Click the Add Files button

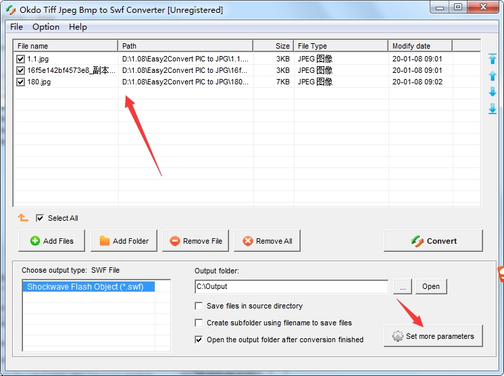pos(52,241)
